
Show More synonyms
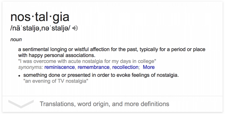[x=149, y=67]
